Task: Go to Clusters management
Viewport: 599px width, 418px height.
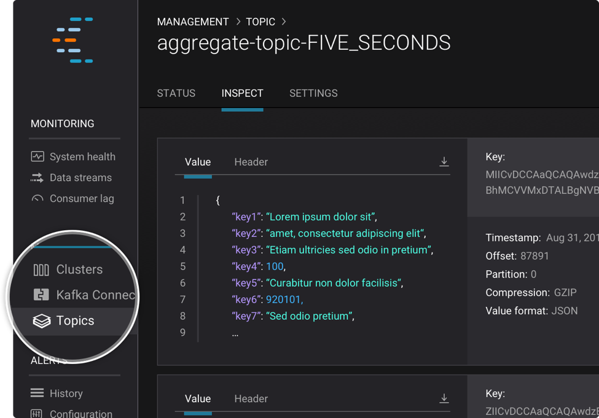Action: click(x=79, y=269)
